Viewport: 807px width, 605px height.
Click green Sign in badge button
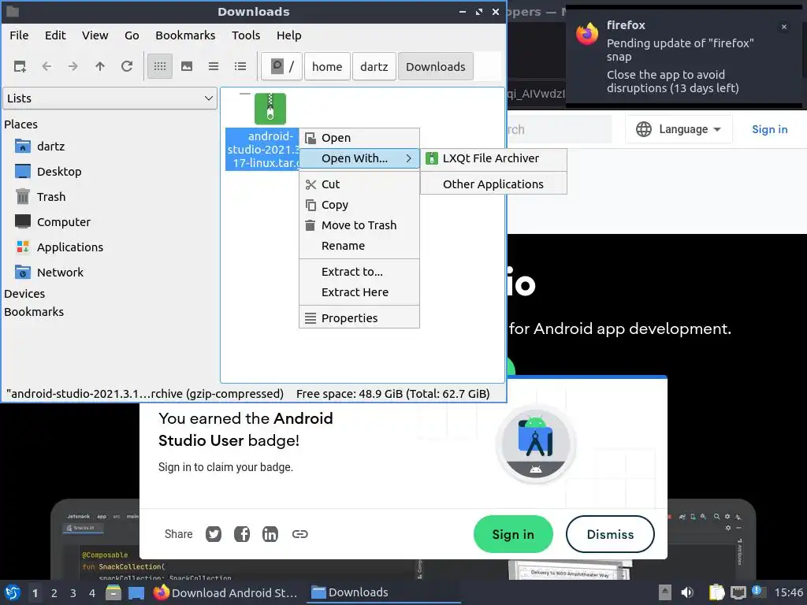click(x=513, y=535)
